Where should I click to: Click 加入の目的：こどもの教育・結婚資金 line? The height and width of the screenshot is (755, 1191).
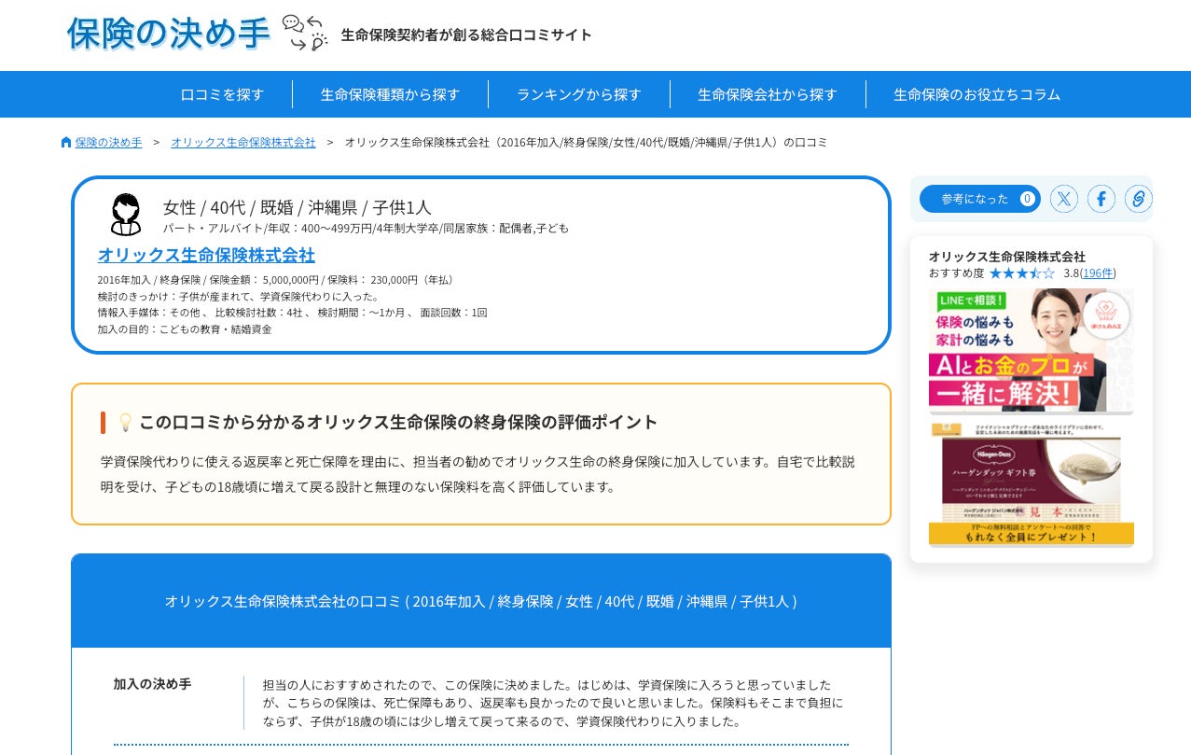tap(185, 329)
